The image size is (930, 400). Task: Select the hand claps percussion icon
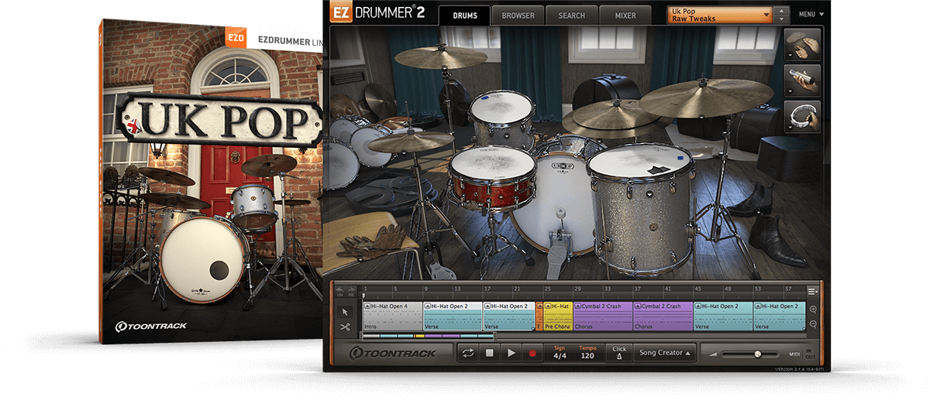(x=802, y=43)
